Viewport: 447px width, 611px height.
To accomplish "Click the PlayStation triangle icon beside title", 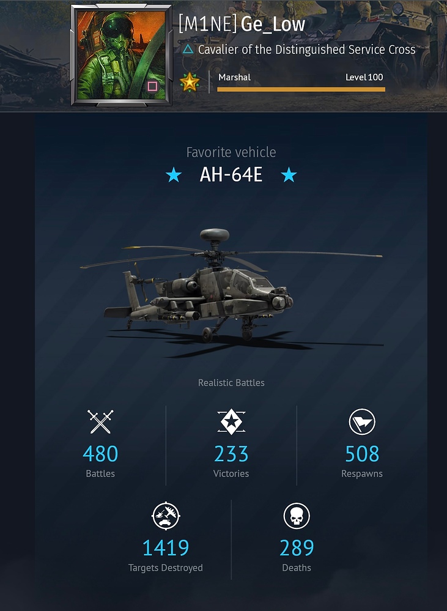I will (x=188, y=49).
